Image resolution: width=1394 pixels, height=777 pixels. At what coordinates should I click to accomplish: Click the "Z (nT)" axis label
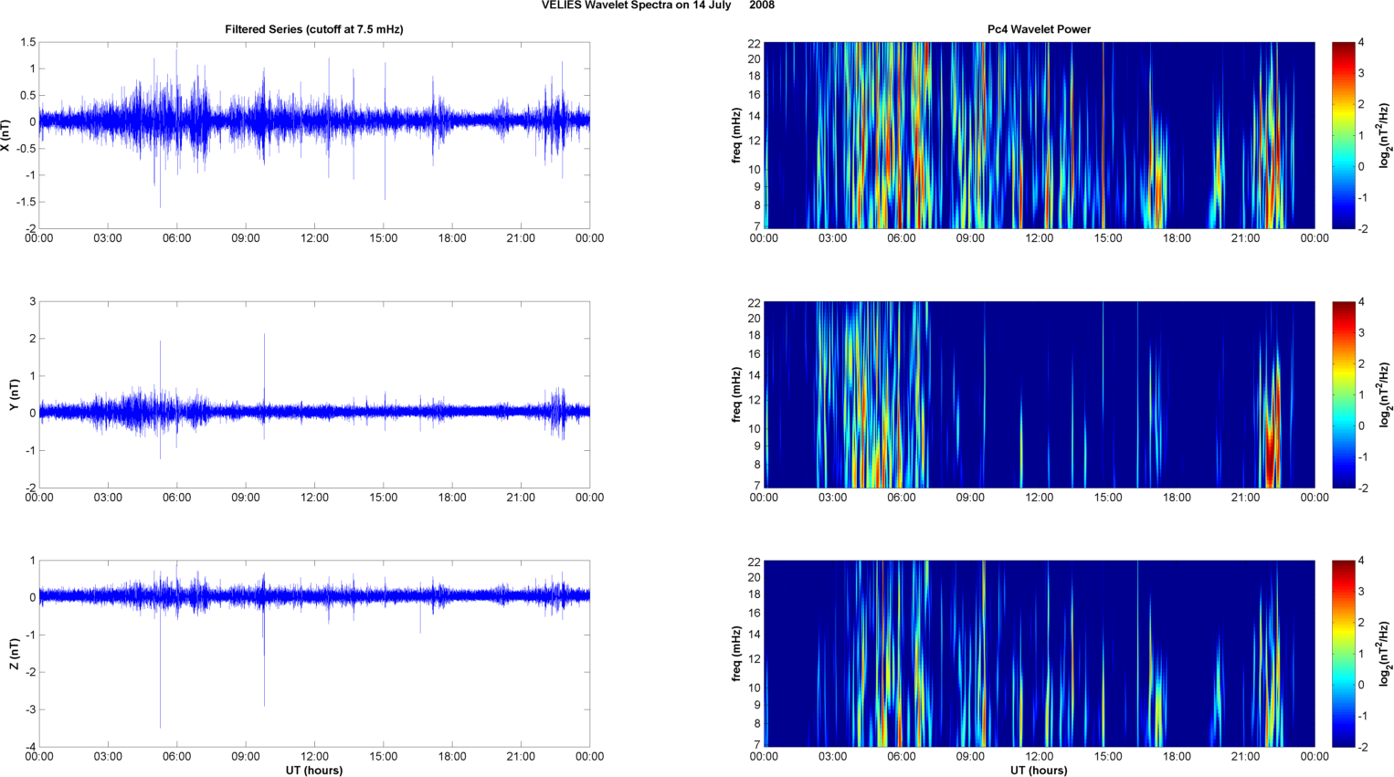[x=15, y=654]
